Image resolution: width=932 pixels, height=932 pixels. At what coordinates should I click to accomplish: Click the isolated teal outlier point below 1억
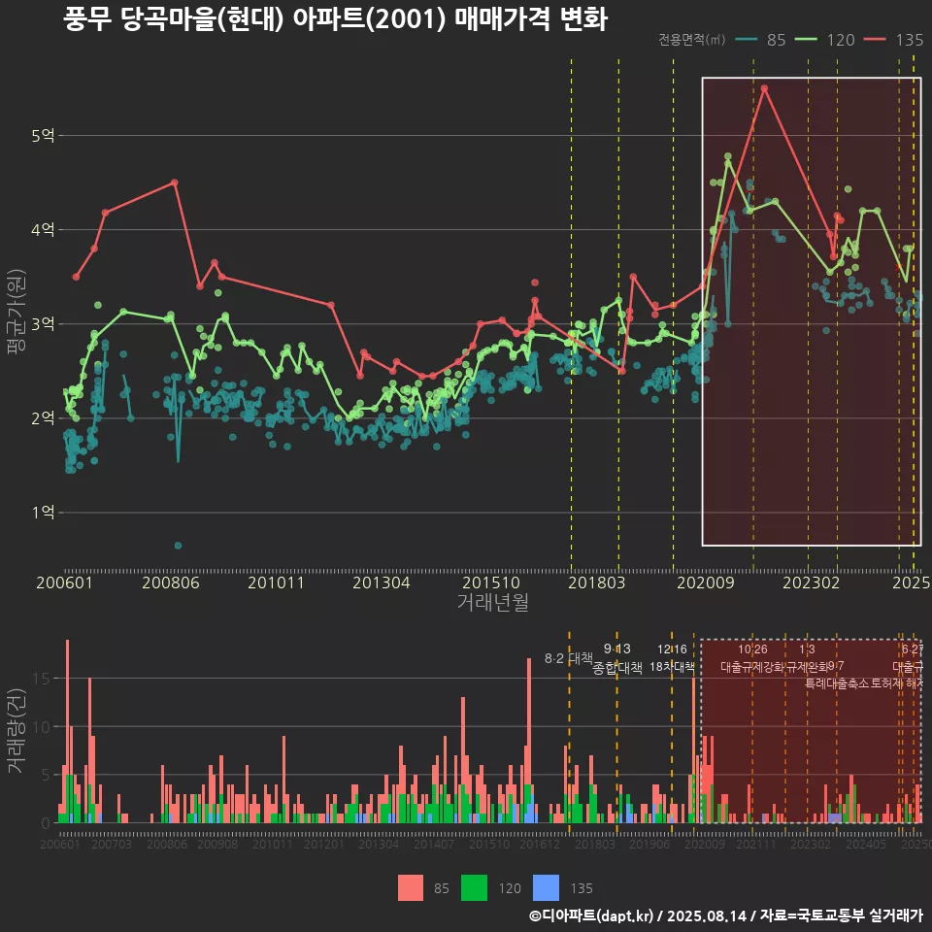pyautogui.click(x=178, y=545)
